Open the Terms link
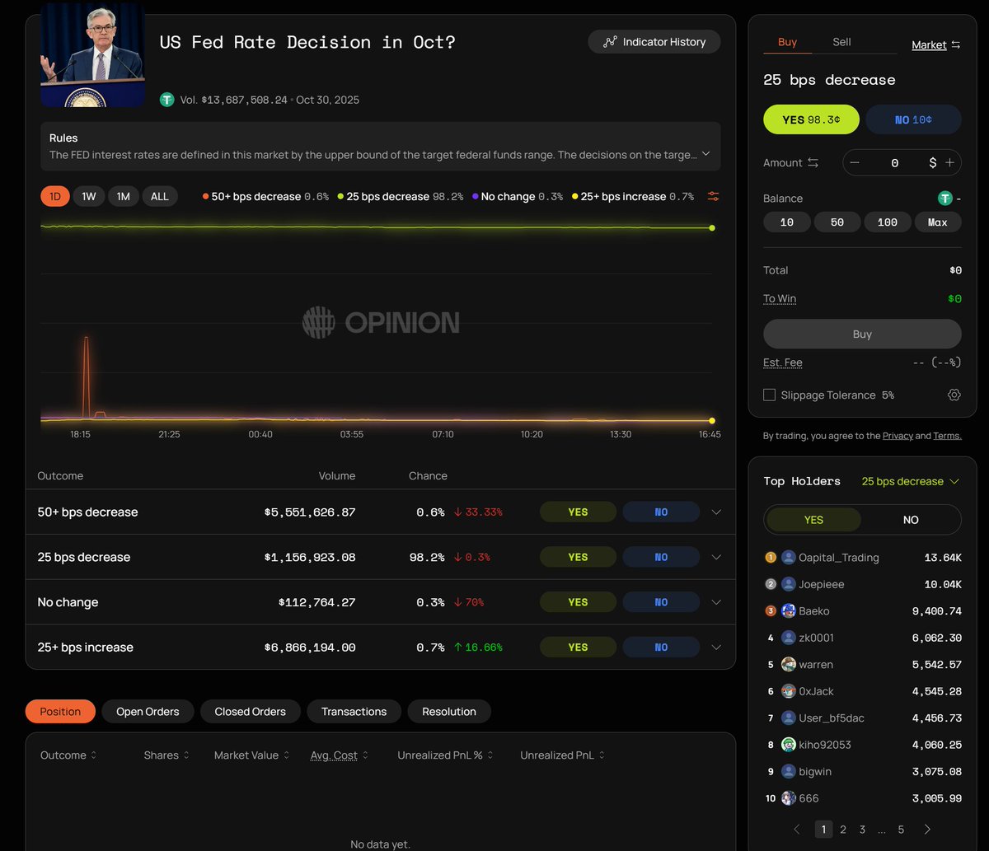Viewport: 989px width, 851px height. (x=947, y=436)
